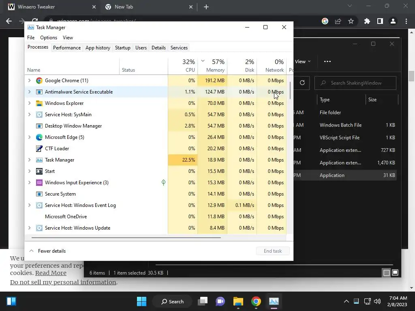Switch to the Users tab

click(x=141, y=48)
